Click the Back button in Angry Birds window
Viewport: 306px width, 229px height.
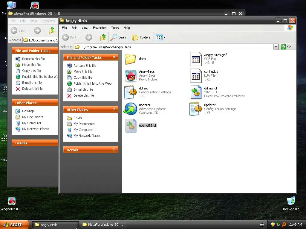69,37
